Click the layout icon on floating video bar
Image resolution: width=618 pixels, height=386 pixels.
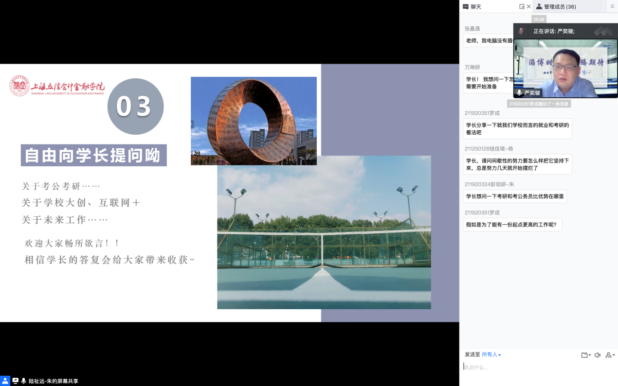(603, 31)
